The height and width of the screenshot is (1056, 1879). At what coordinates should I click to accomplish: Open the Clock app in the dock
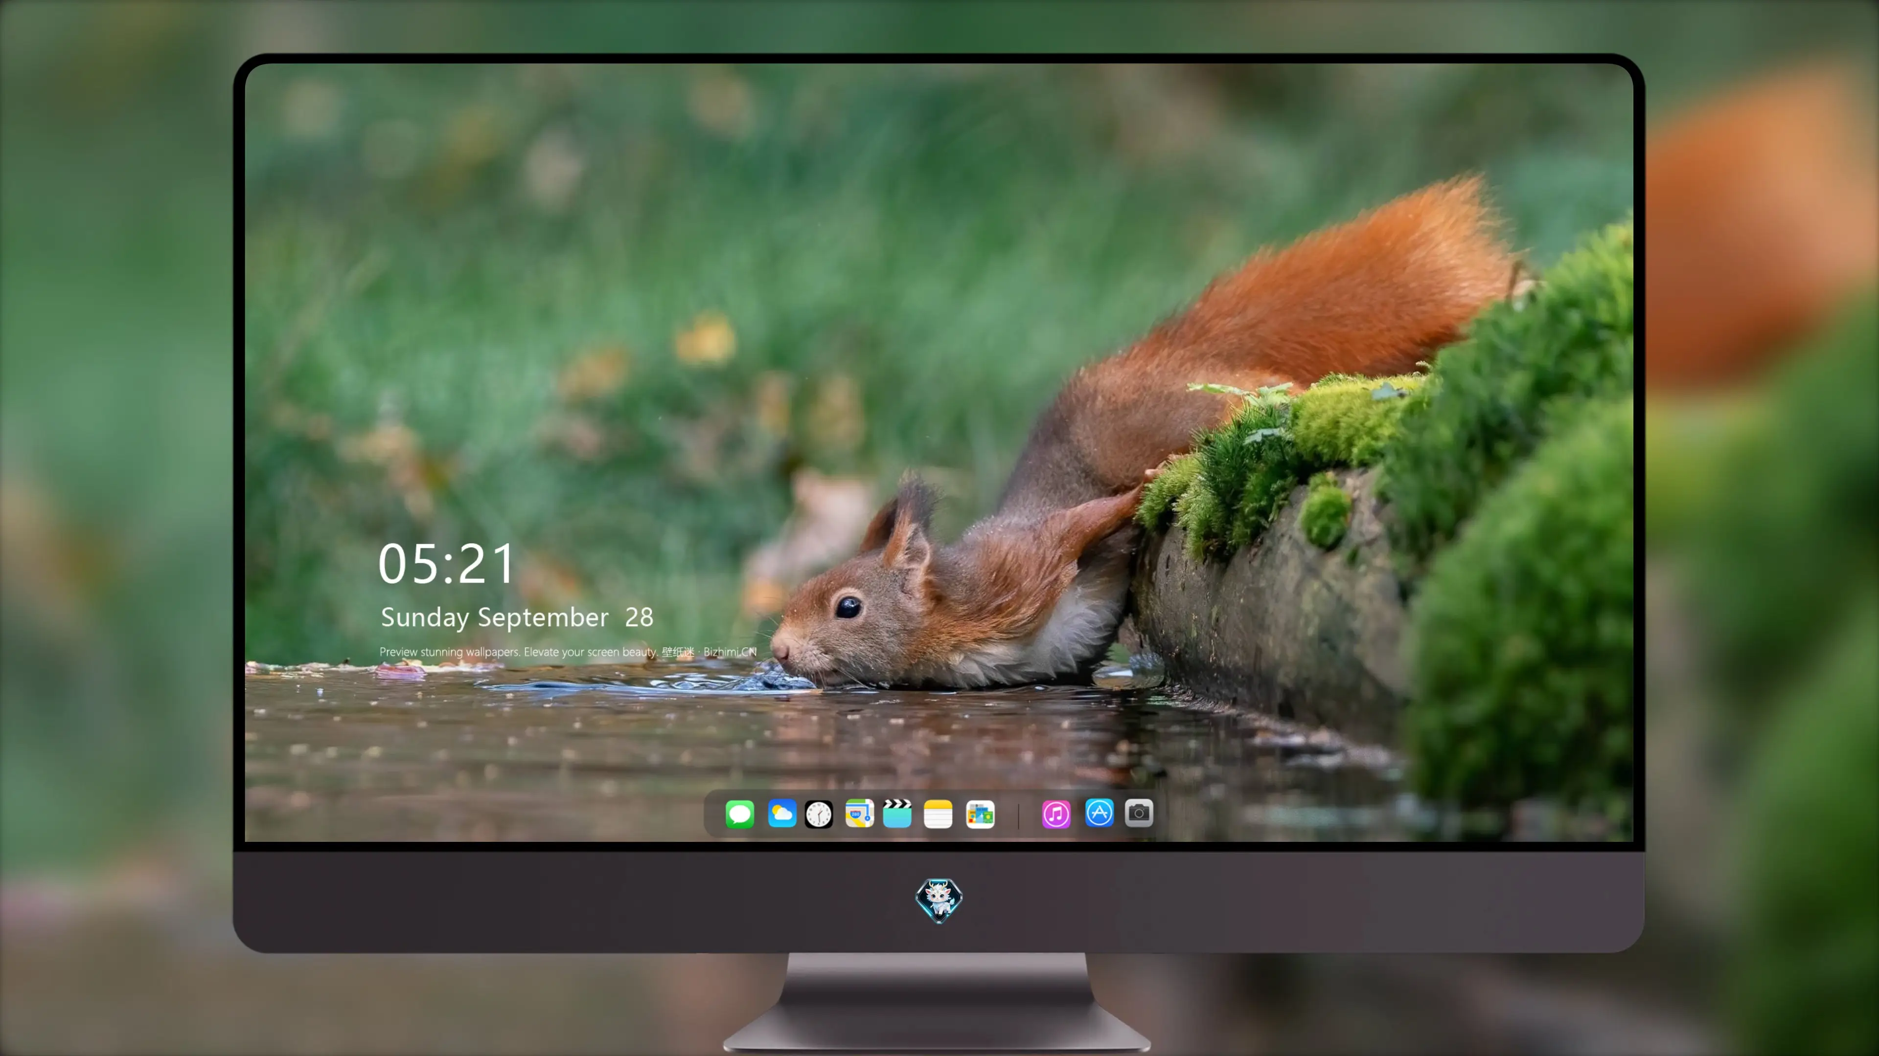pyautogui.click(x=819, y=814)
